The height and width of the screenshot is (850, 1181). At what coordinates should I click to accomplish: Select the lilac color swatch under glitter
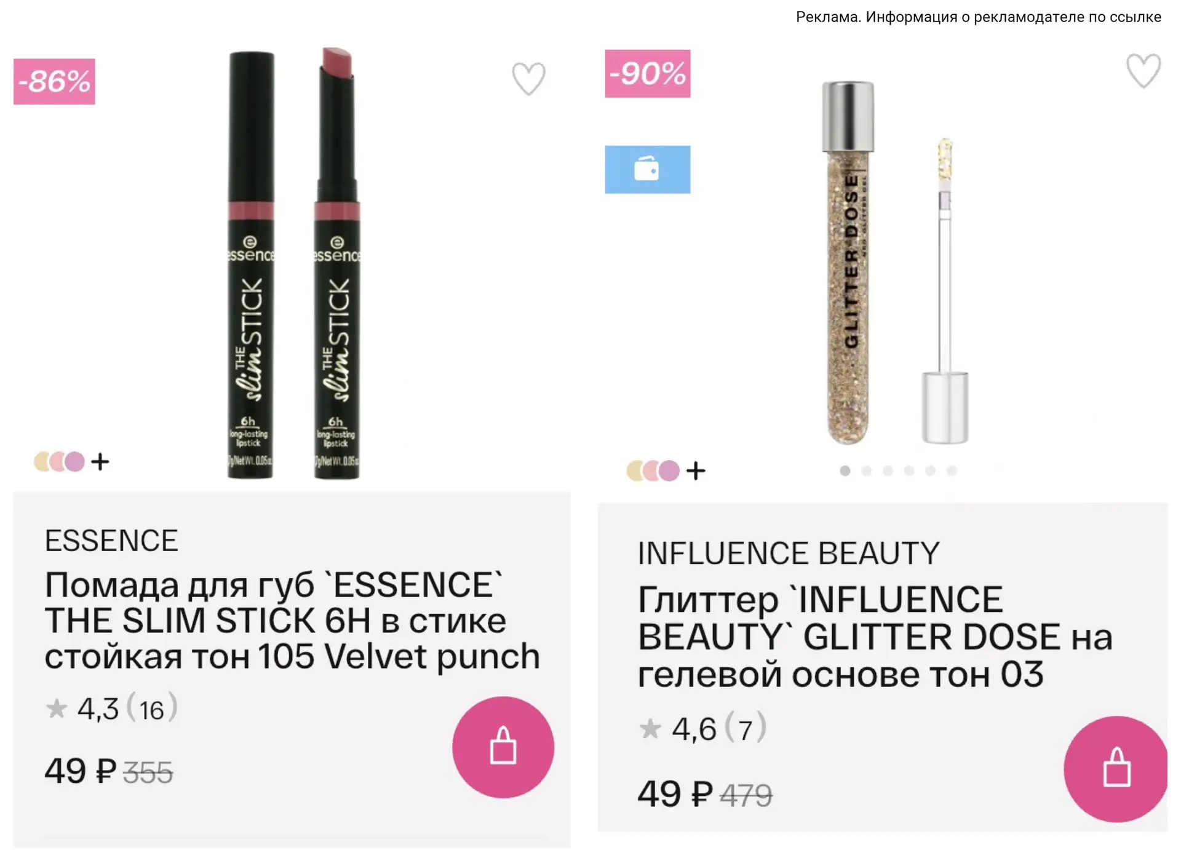coord(669,471)
